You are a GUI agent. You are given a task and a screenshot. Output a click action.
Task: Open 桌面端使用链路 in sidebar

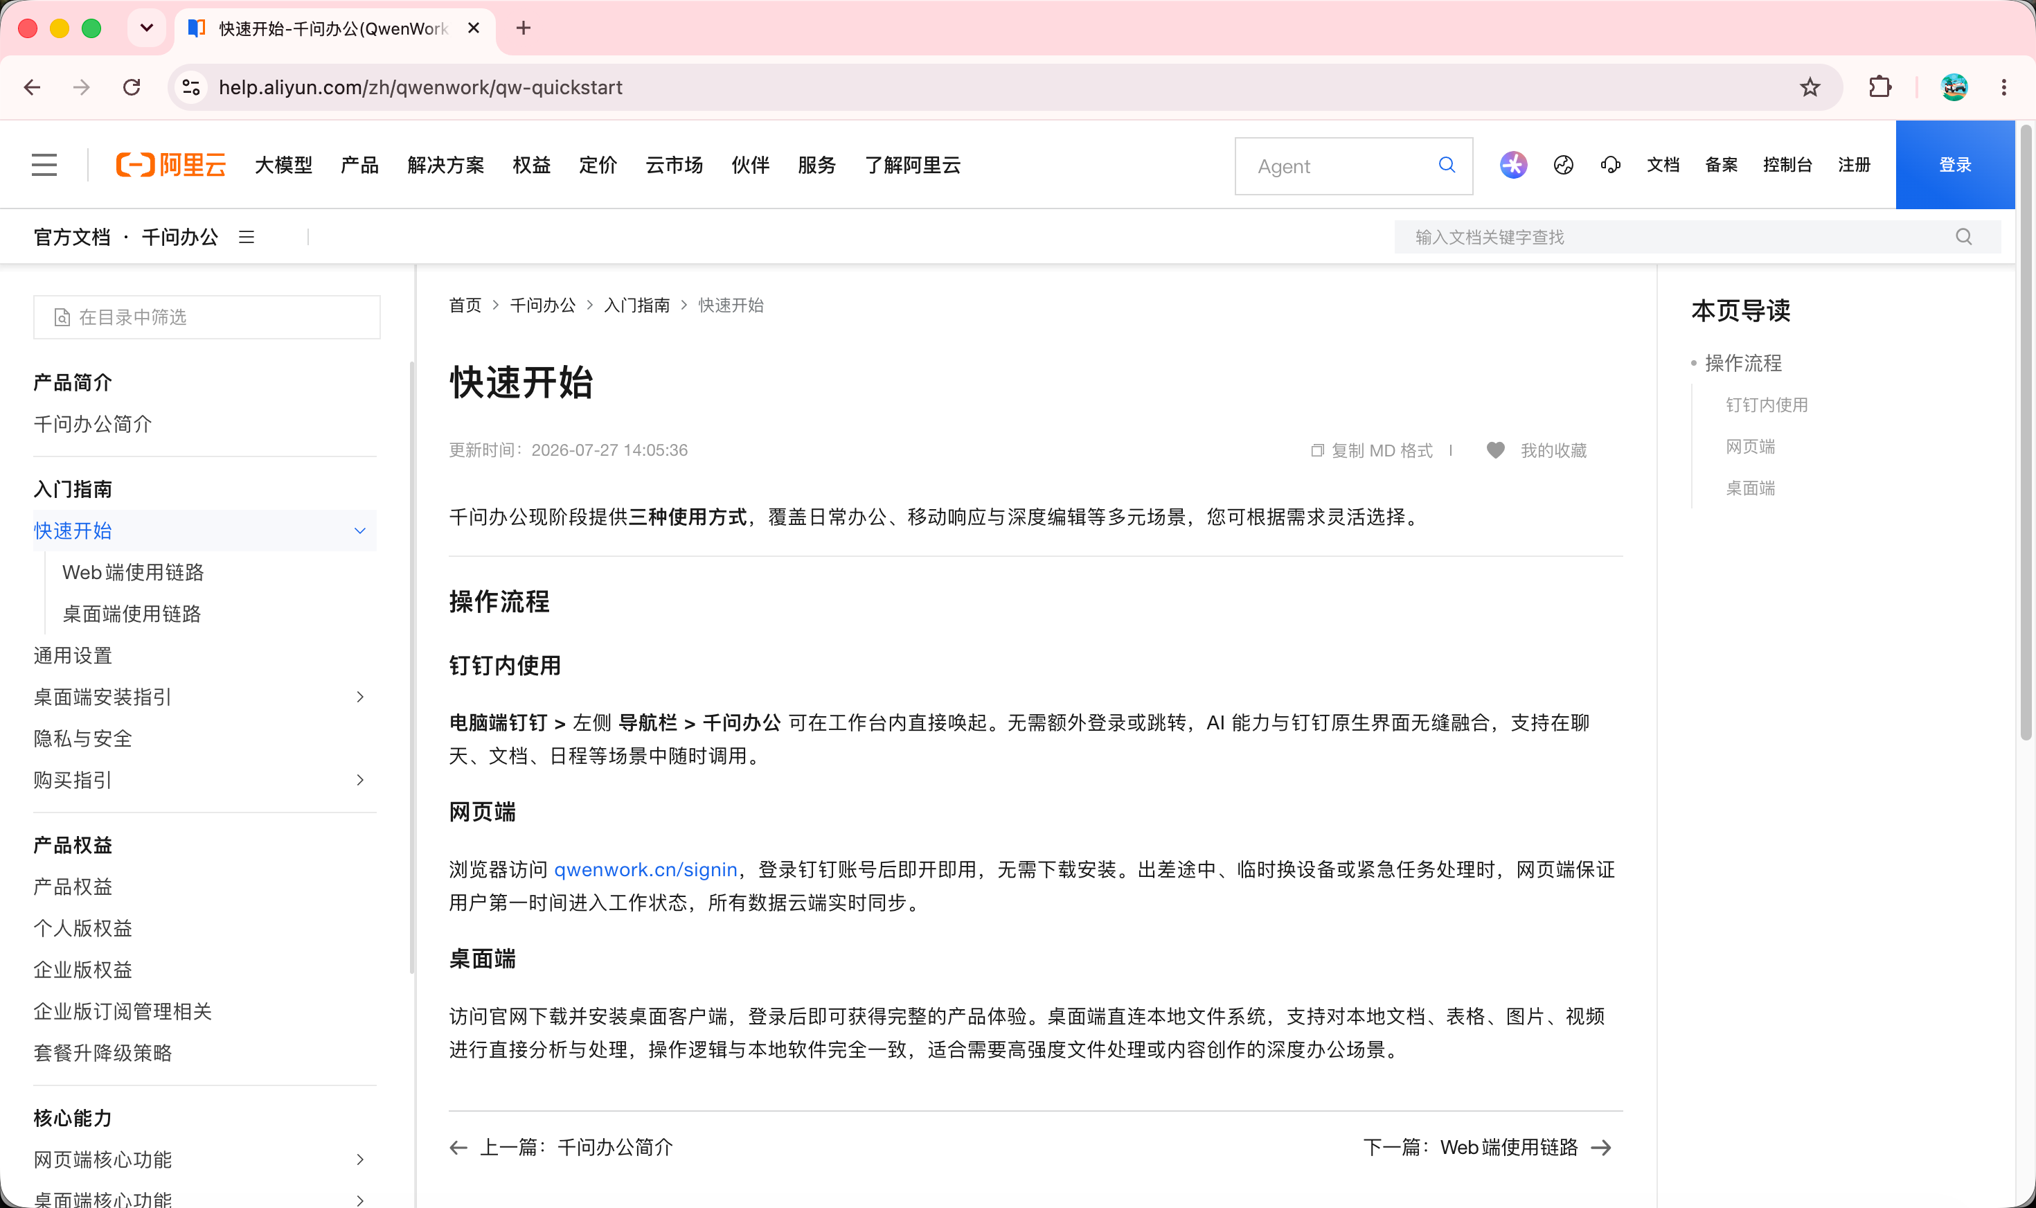[132, 614]
